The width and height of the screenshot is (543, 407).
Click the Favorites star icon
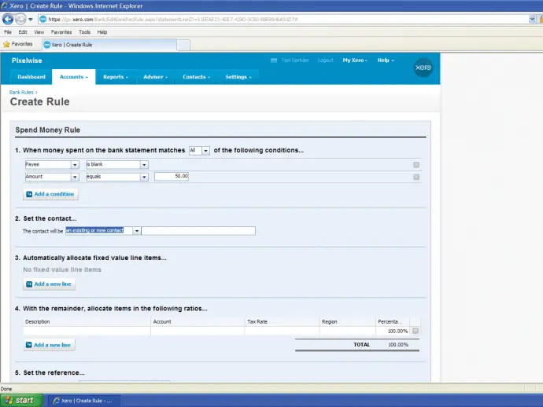pyautogui.click(x=6, y=44)
